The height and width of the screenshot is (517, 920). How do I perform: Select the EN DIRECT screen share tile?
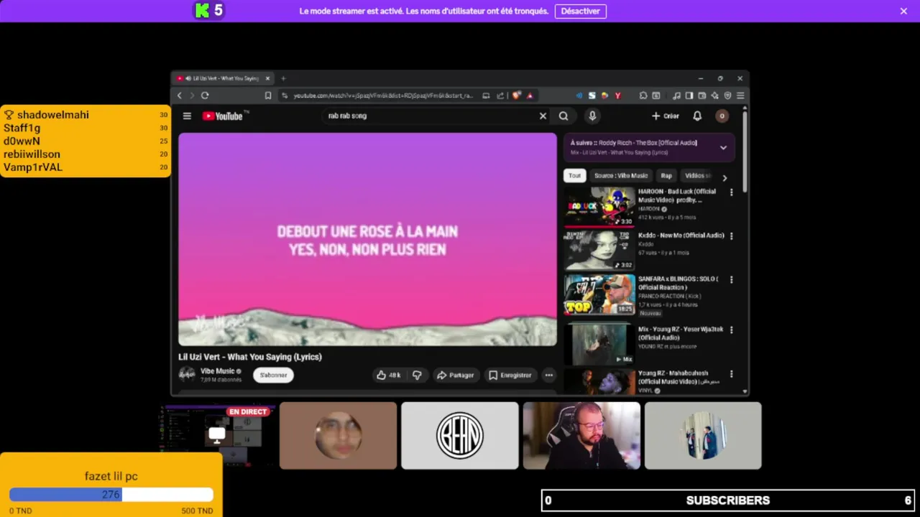click(216, 436)
